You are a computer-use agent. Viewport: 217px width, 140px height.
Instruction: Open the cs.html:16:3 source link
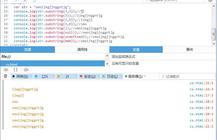pos(201,89)
